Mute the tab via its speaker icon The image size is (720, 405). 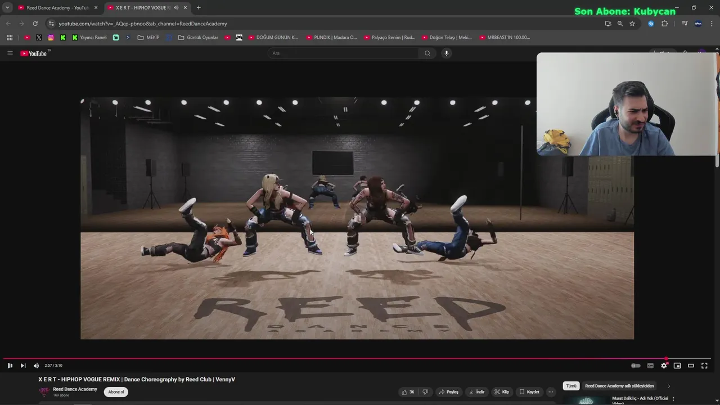(x=176, y=8)
